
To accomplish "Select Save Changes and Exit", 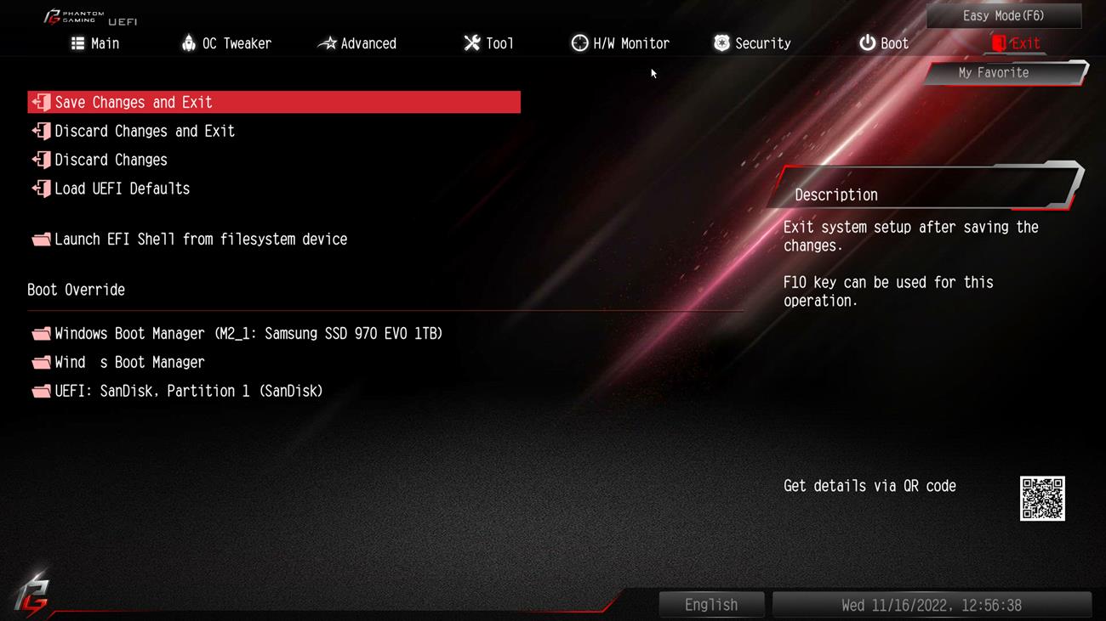I will 274,102.
